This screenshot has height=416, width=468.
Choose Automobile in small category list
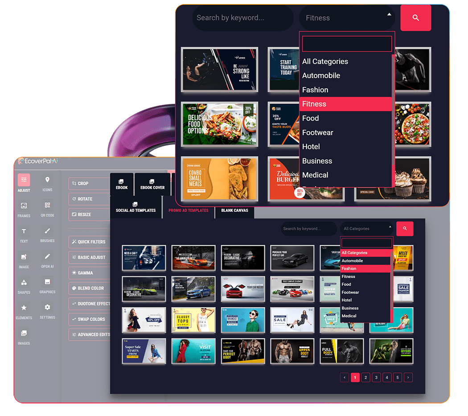(365, 261)
